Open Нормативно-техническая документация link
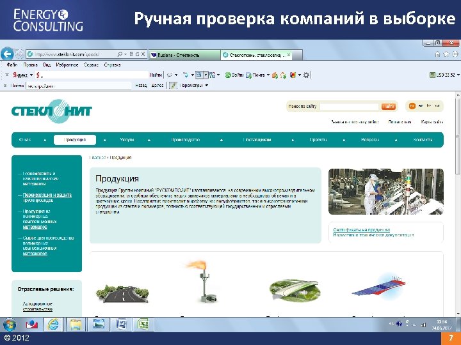Image resolution: width=461 pixels, height=345 pixels. coord(373,235)
